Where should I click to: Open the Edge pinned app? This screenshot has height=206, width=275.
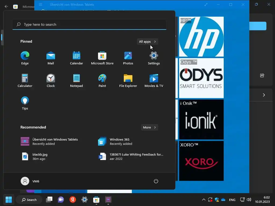25,58
